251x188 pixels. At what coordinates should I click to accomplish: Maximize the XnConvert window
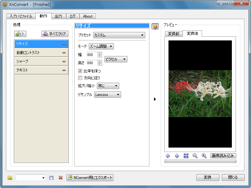pos(230,3)
